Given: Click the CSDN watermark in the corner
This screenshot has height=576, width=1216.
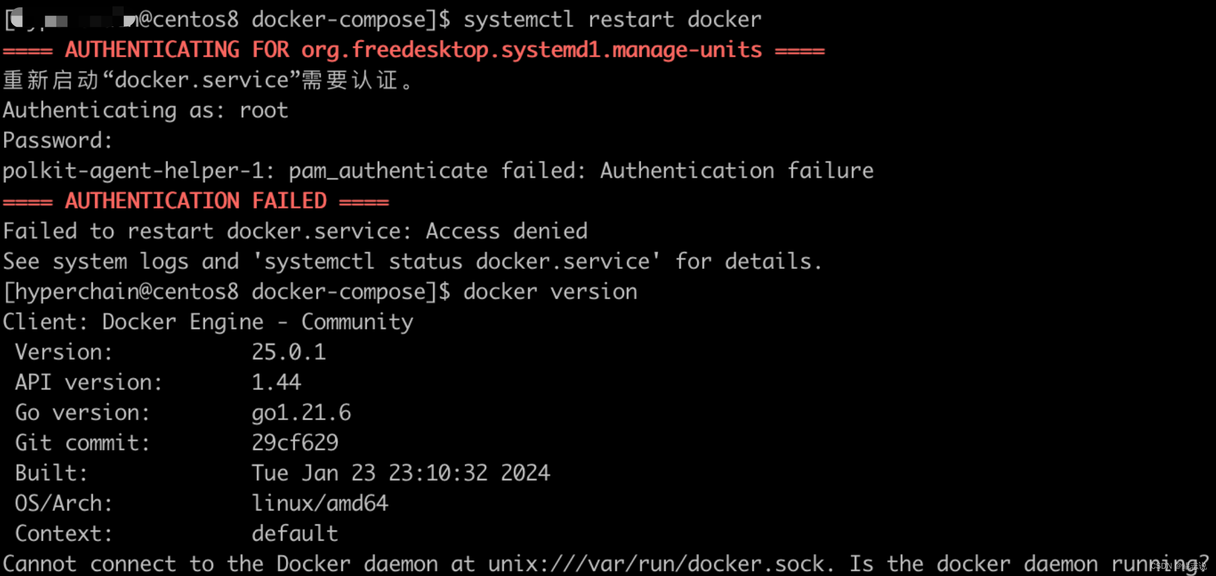Looking at the screenshot, I should (x=1179, y=566).
